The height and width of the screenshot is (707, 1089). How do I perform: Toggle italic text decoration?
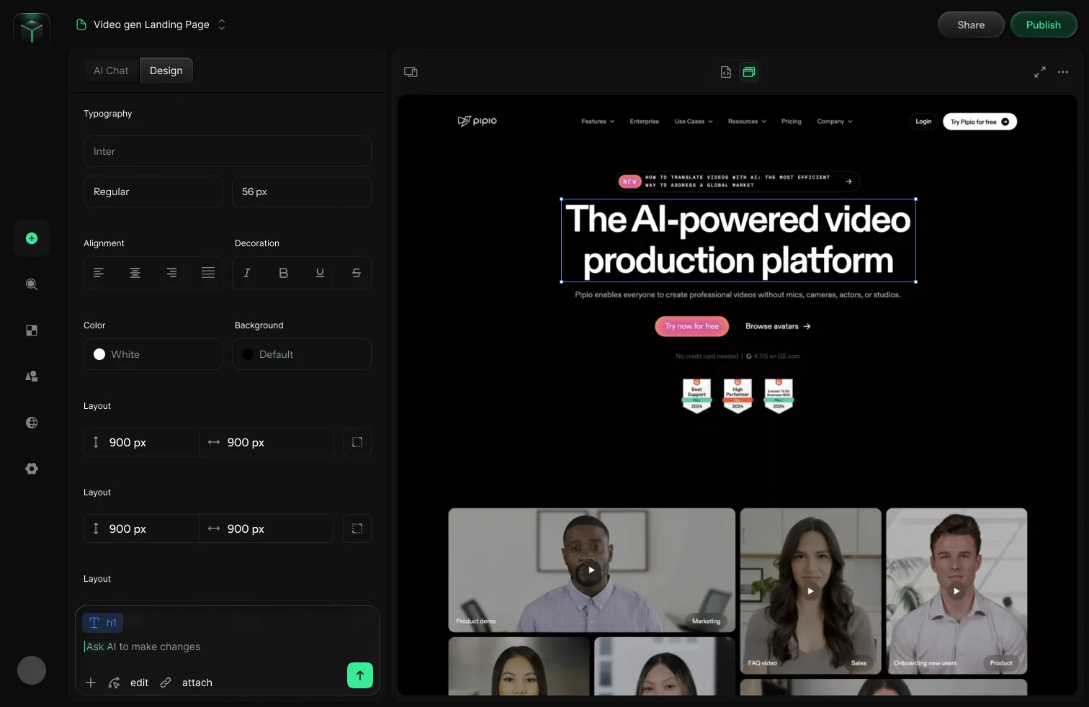tap(247, 273)
